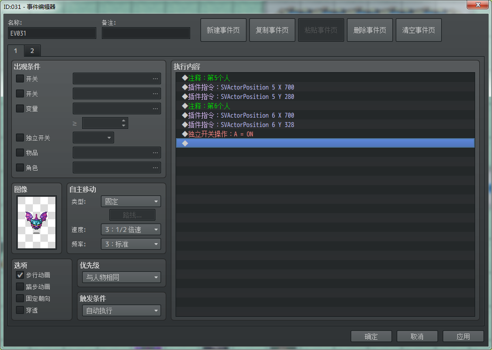Select the highlighted empty command line
Viewport: 492px width, 350px height.
point(325,143)
